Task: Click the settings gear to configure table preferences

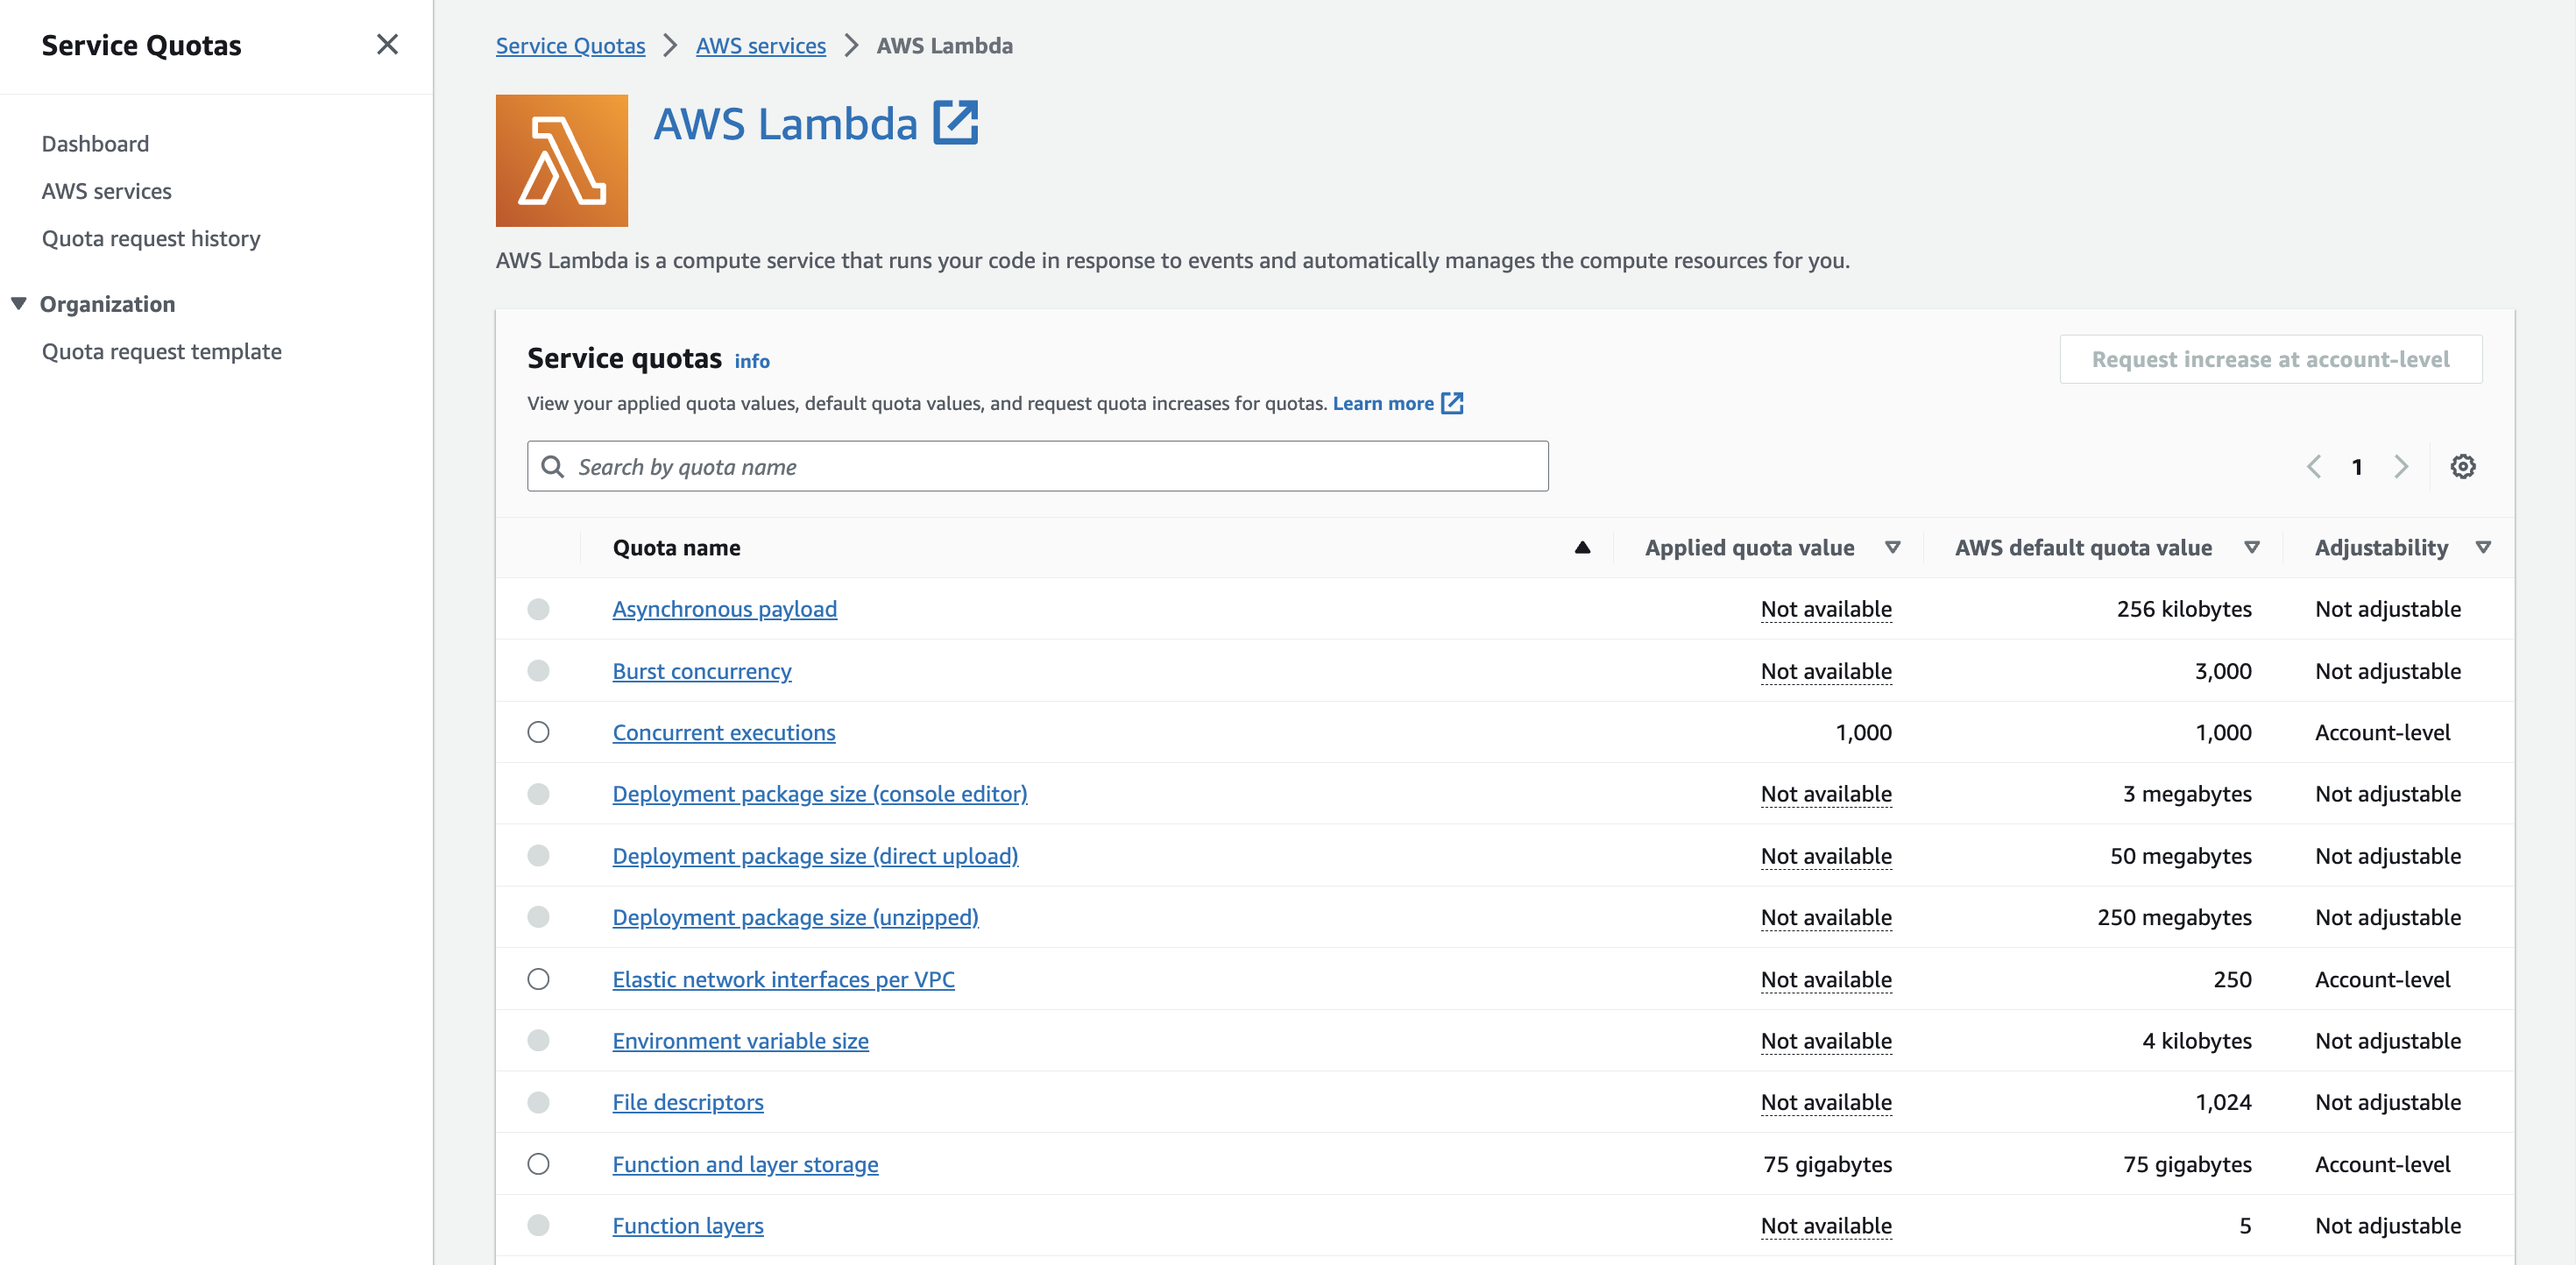Action: (x=2464, y=466)
